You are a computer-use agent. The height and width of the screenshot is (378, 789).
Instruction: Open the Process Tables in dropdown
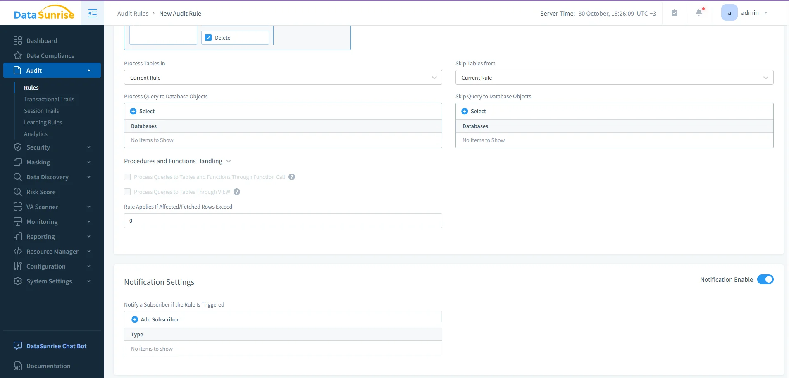coord(283,77)
